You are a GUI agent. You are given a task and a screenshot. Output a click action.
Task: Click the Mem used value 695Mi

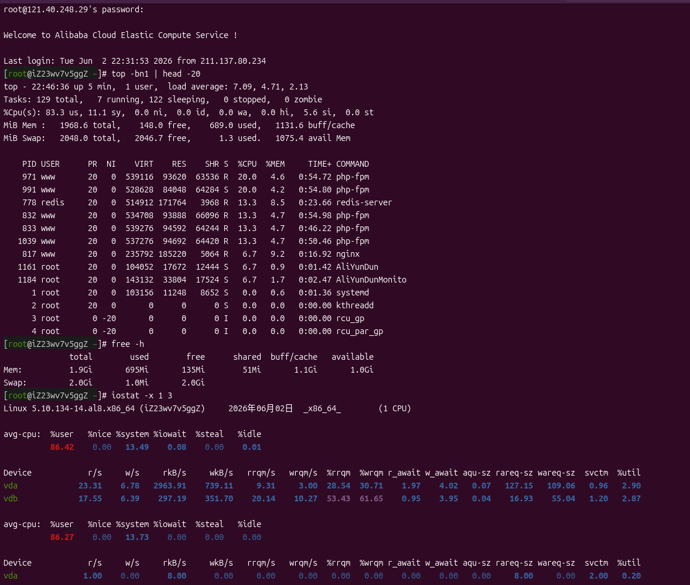coord(137,370)
